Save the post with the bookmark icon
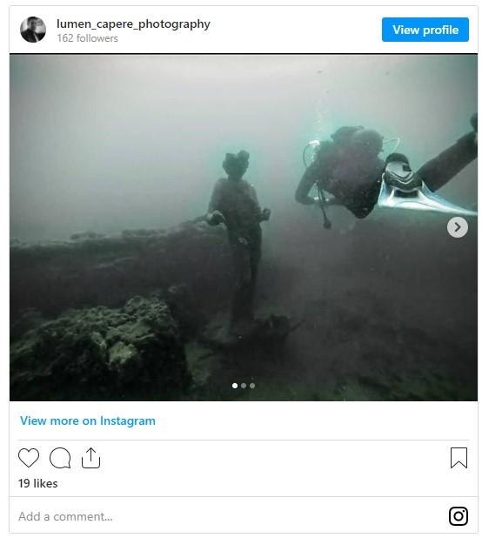482x538 pixels. tap(459, 457)
